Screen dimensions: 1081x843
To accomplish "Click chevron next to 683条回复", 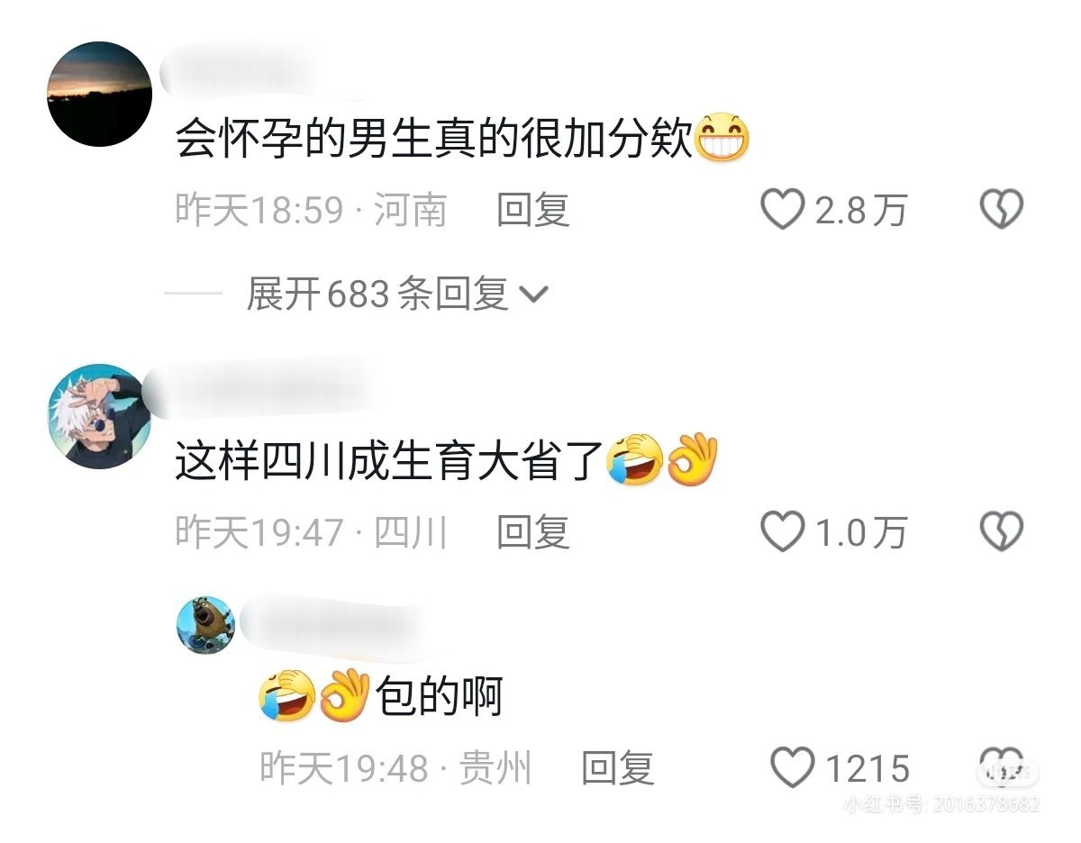I will [535, 295].
